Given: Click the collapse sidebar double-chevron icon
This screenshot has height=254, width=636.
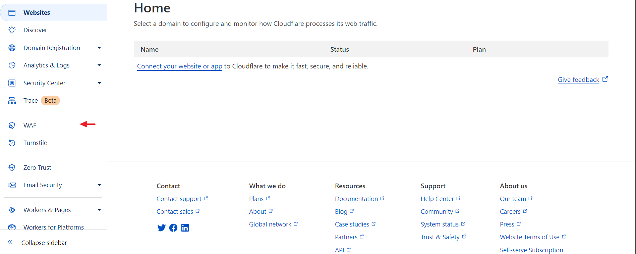Looking at the screenshot, I should coord(10,242).
